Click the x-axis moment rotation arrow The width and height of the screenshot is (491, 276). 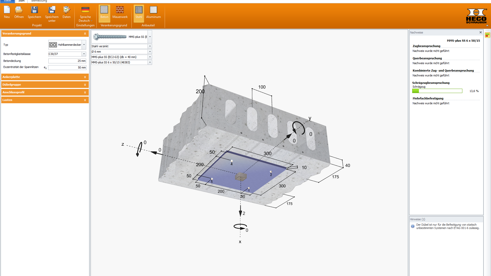(240, 227)
